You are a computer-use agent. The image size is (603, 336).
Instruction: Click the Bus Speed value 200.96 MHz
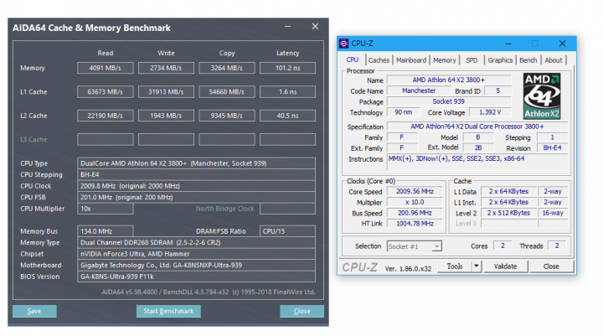click(x=415, y=213)
